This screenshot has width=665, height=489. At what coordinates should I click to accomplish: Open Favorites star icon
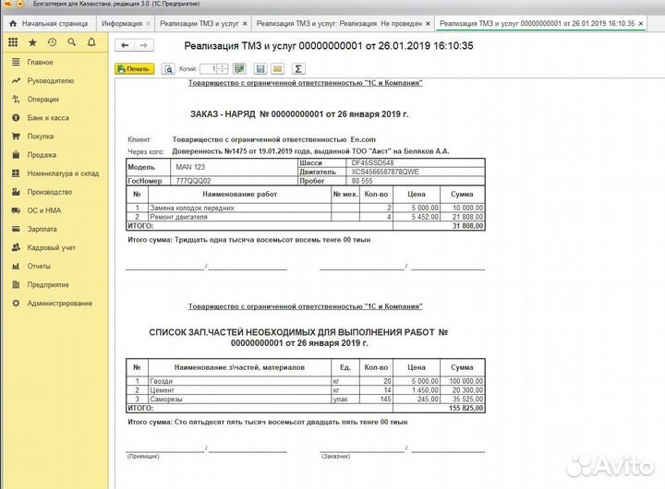[x=32, y=42]
